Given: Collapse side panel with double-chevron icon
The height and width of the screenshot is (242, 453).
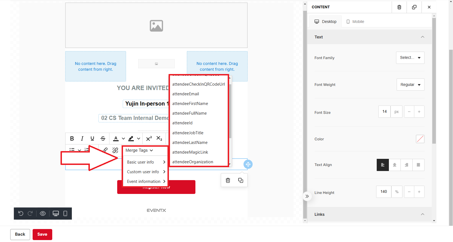Looking at the screenshot, I should (307, 196).
